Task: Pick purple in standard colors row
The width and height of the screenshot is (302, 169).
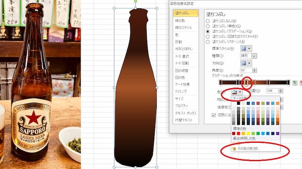Action: tap(278, 133)
